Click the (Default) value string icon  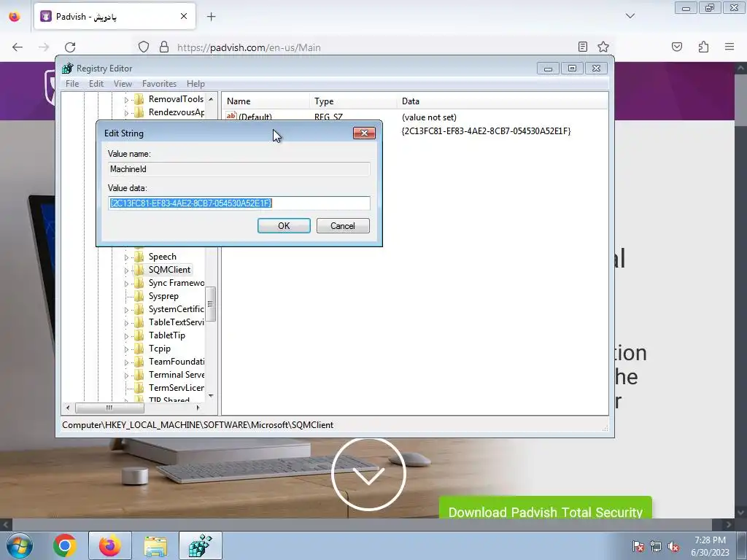tap(231, 116)
